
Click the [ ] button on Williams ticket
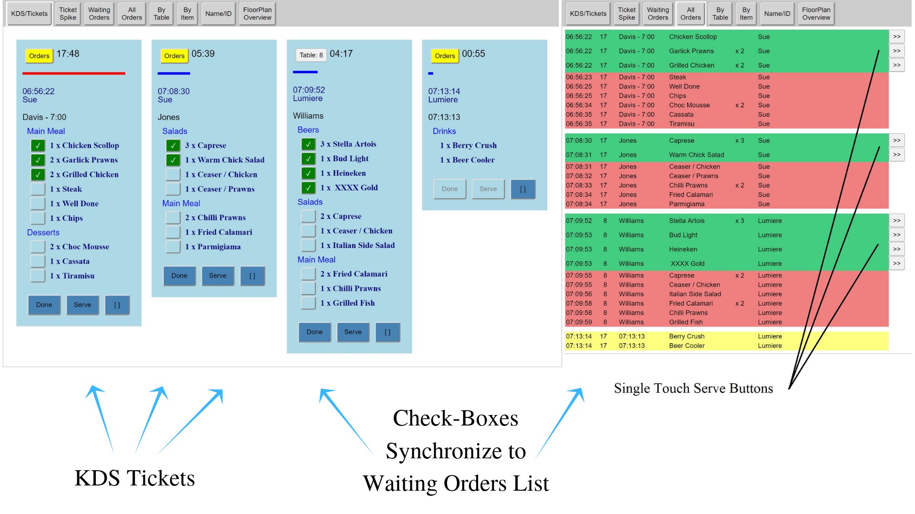387,332
